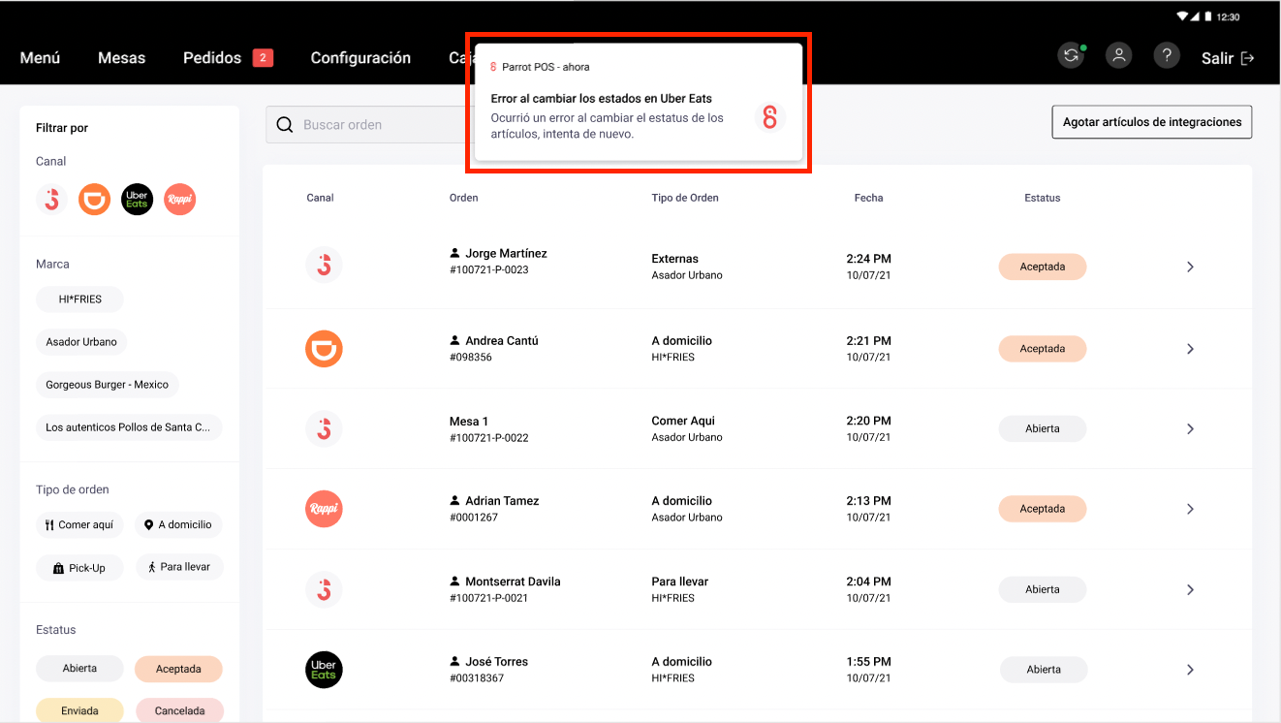
Task: Toggle the Enviada status filter
Action: pyautogui.click(x=79, y=710)
